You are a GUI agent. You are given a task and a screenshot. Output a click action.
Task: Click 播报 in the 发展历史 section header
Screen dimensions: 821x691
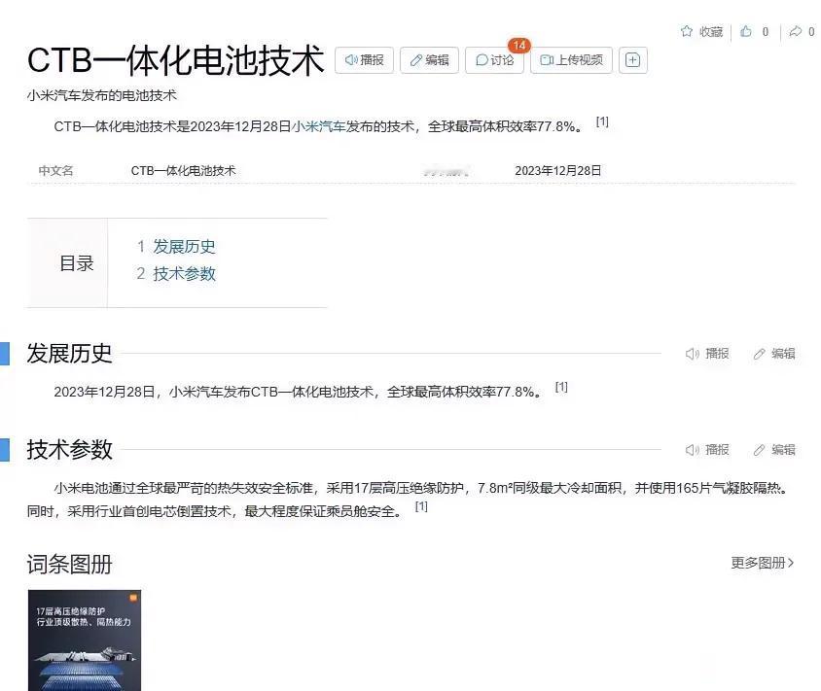[707, 354]
